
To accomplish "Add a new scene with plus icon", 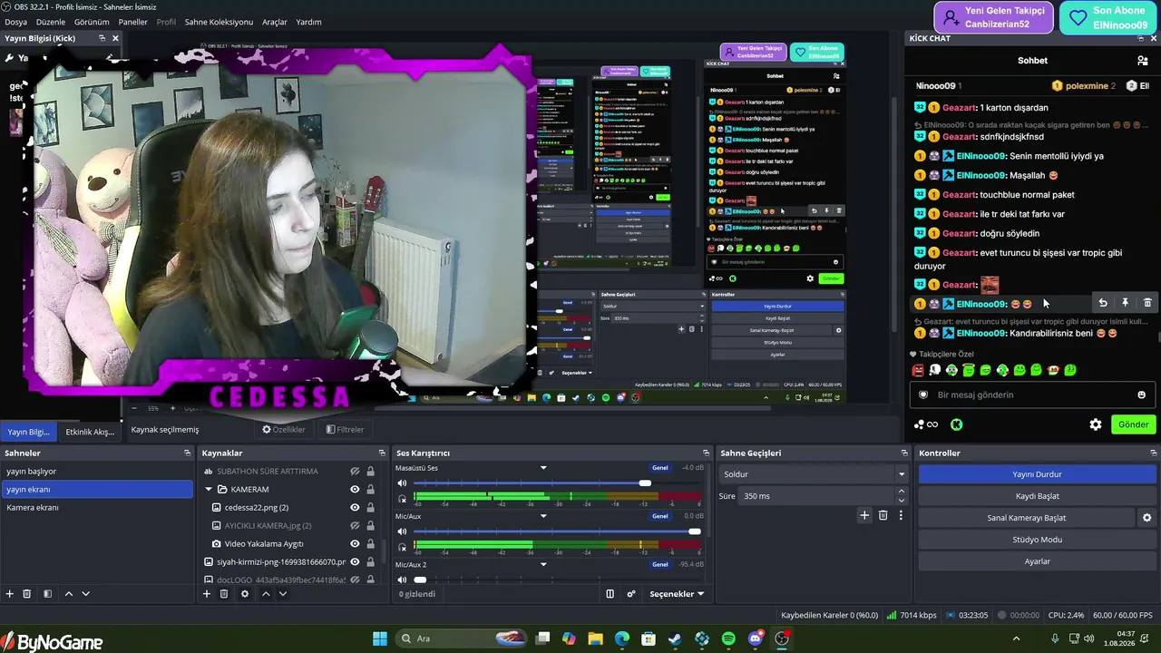I will (x=10, y=594).
